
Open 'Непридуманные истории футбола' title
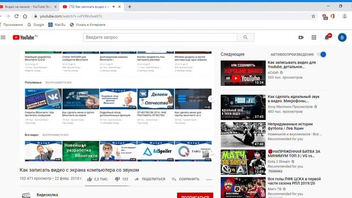(290, 126)
